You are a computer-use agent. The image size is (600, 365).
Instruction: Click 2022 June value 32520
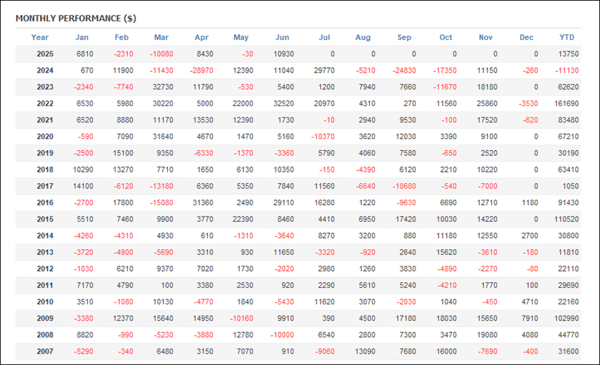(x=283, y=104)
